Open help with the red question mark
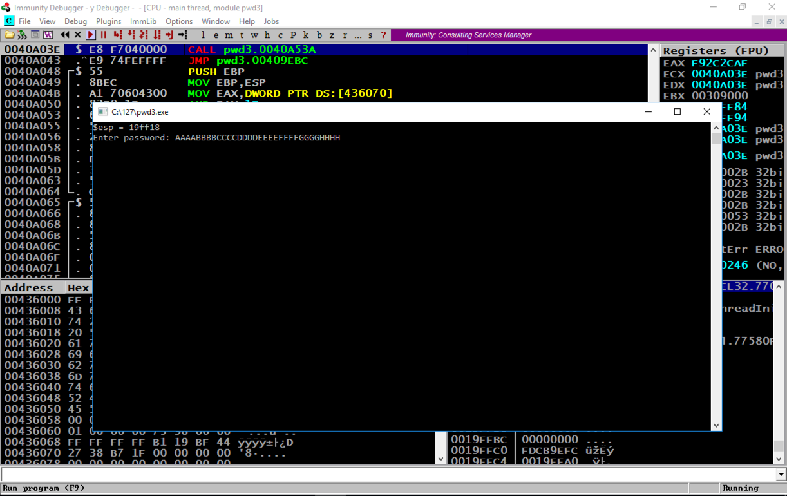Image resolution: width=787 pixels, height=496 pixels. [383, 35]
